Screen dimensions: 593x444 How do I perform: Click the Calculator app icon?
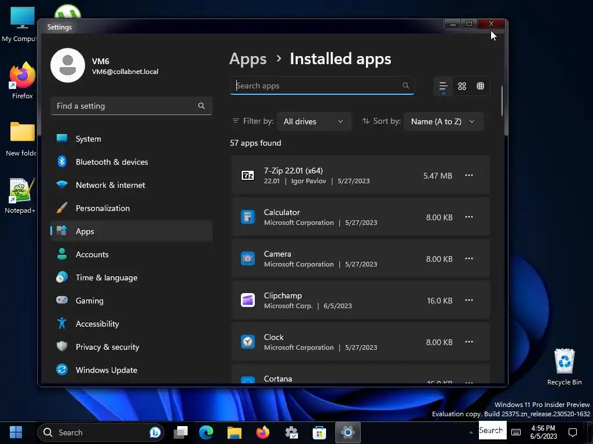(248, 217)
